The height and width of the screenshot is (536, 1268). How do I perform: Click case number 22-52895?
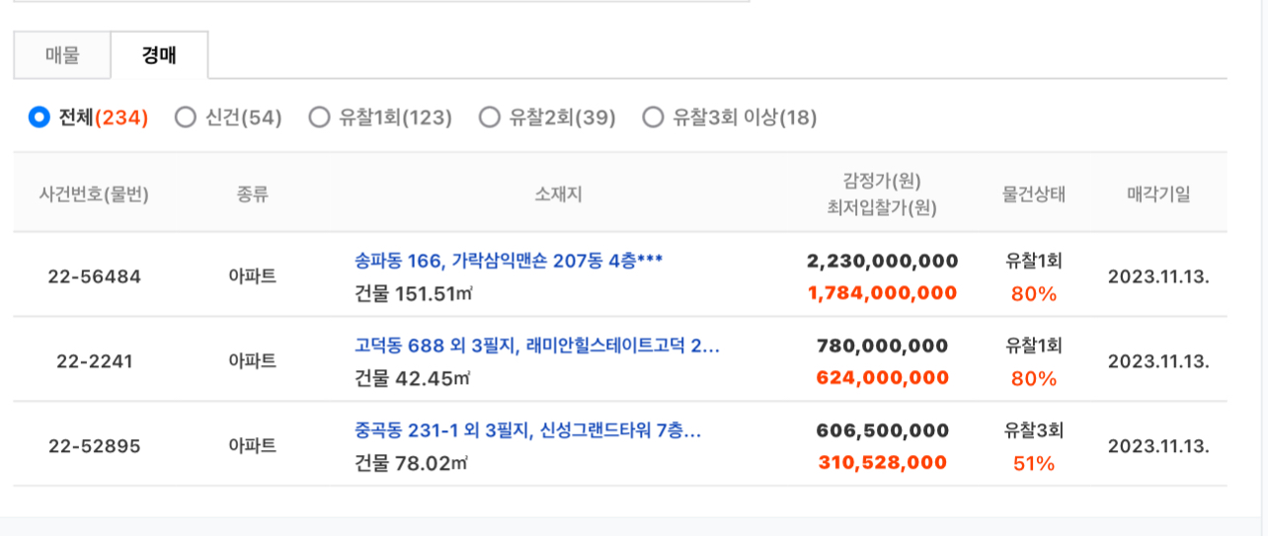(x=95, y=446)
